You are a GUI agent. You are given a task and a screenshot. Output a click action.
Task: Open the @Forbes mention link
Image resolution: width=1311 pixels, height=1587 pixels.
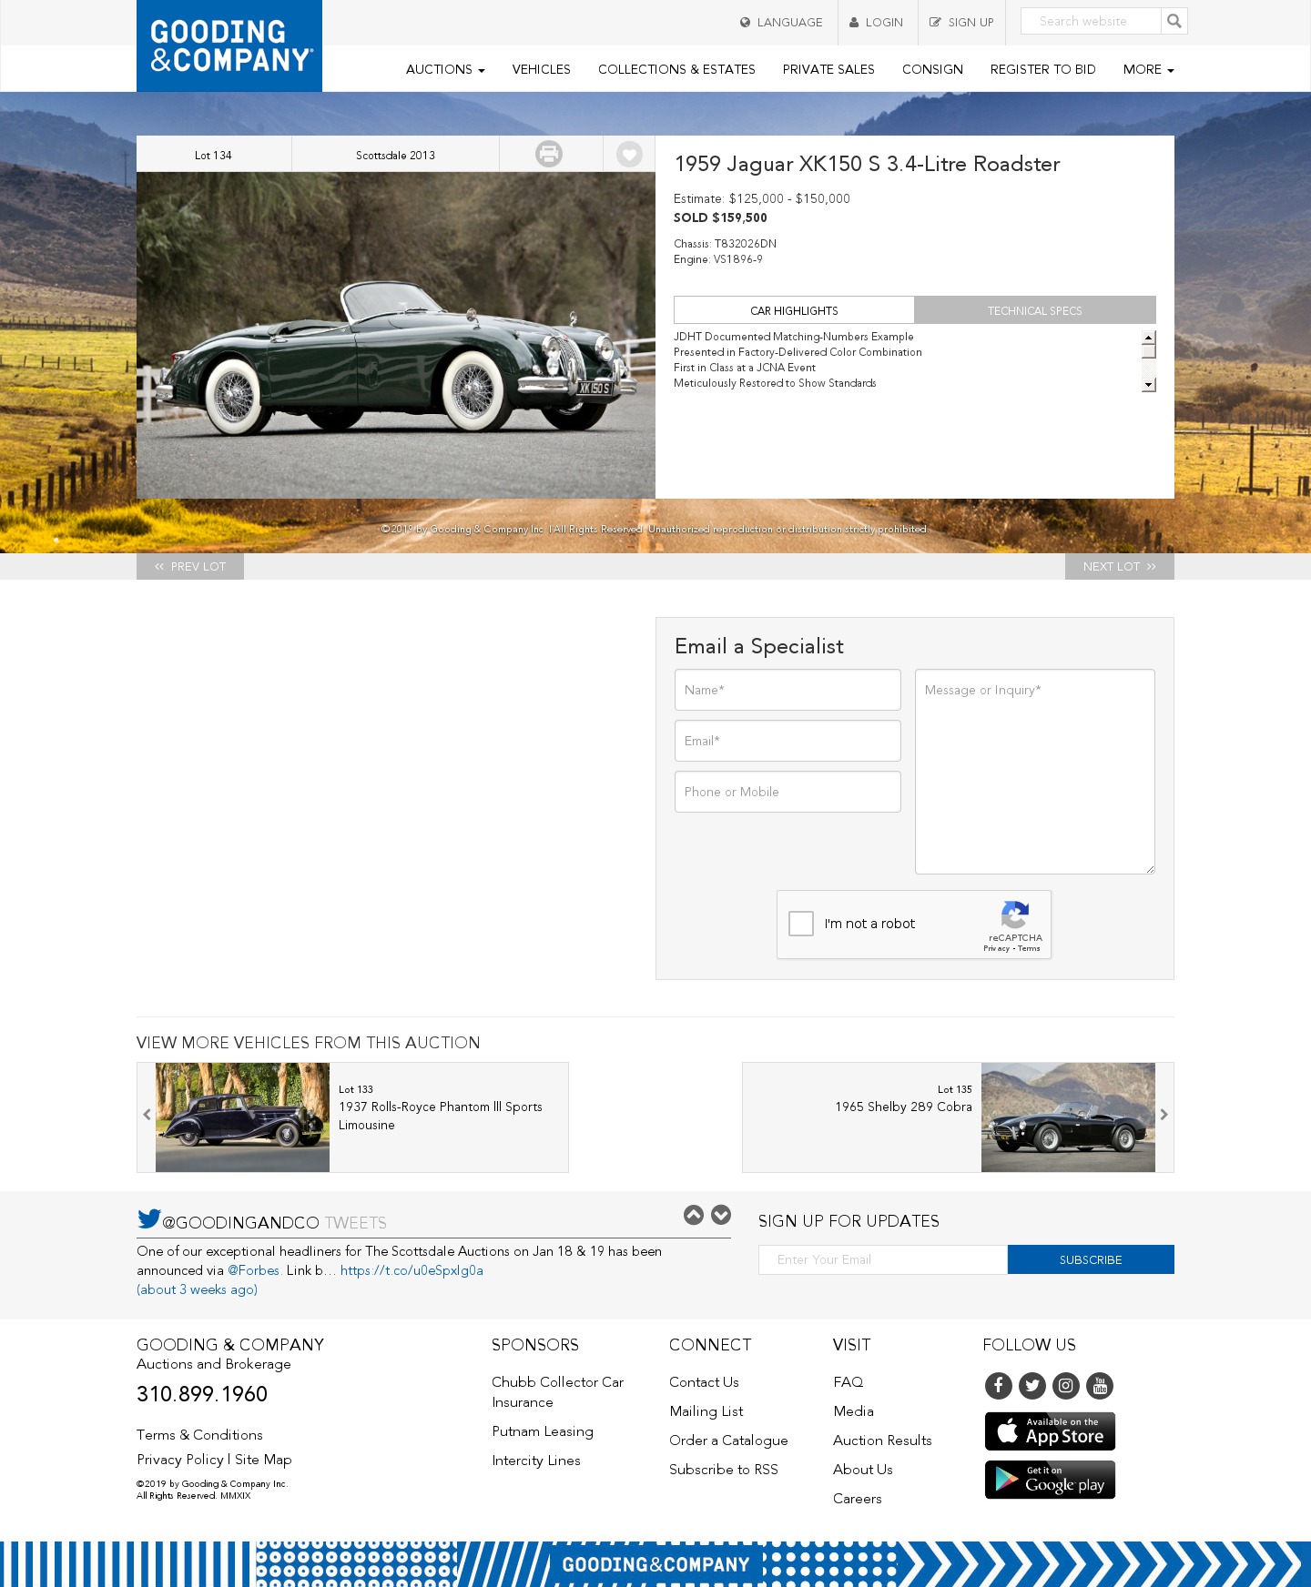(253, 1270)
